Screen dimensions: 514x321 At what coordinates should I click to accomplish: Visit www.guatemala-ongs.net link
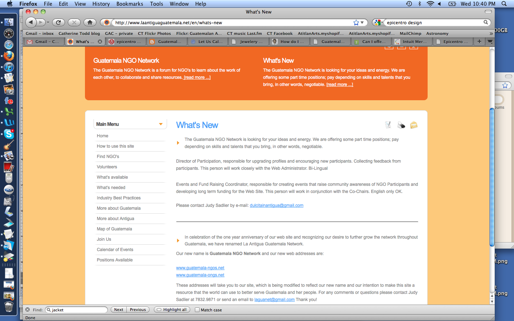click(200, 275)
